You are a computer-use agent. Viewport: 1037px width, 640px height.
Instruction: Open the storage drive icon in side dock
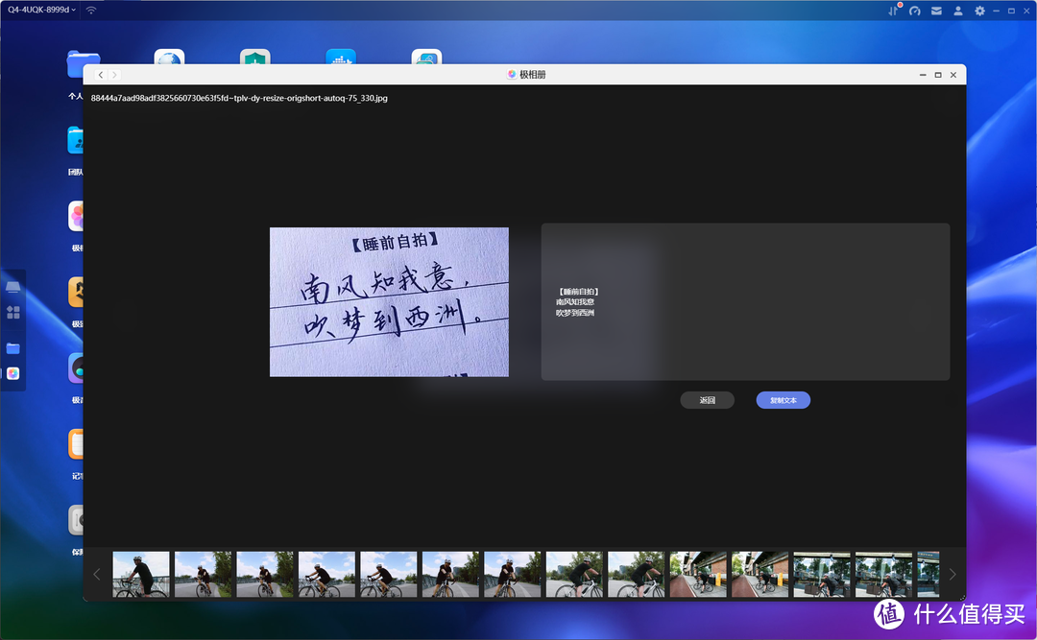[13, 288]
